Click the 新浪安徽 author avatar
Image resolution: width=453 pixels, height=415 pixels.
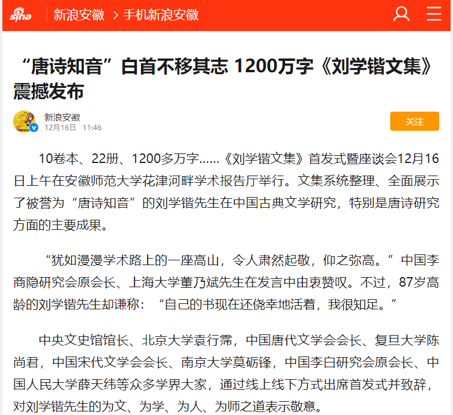25,121
